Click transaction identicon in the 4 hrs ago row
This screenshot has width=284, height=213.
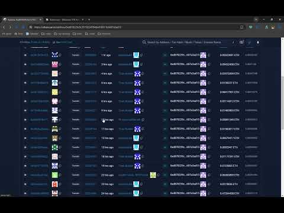(x=55, y=73)
